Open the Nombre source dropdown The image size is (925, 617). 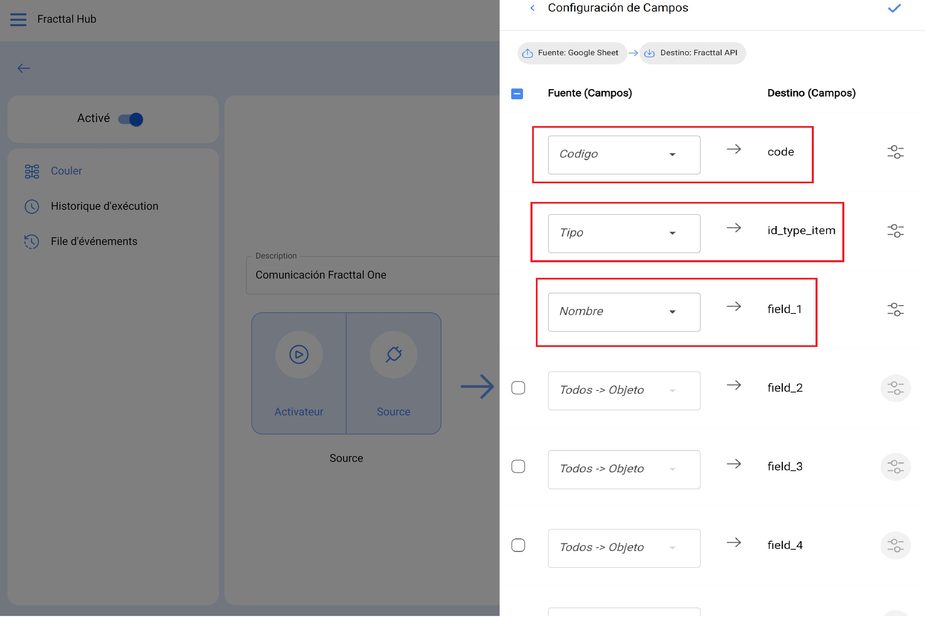[x=624, y=312]
